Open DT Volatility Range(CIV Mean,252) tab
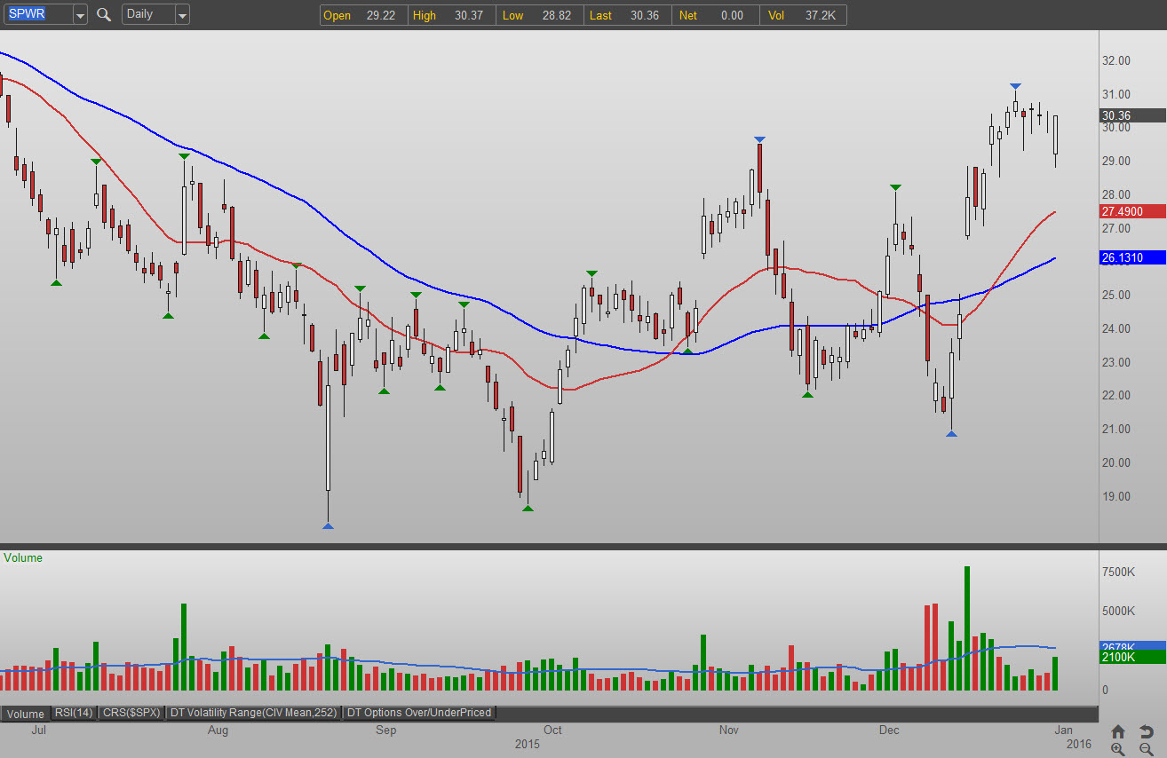This screenshot has height=758, width=1167. (x=253, y=713)
